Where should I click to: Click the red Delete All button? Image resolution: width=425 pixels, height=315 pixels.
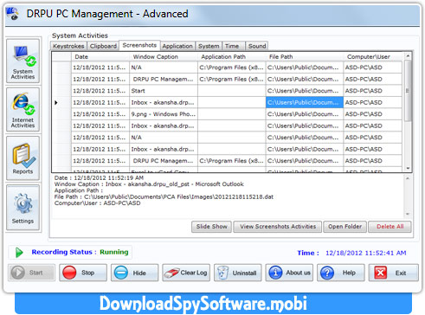(390, 227)
